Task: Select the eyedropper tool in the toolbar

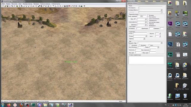Action: click(x=44, y=6)
